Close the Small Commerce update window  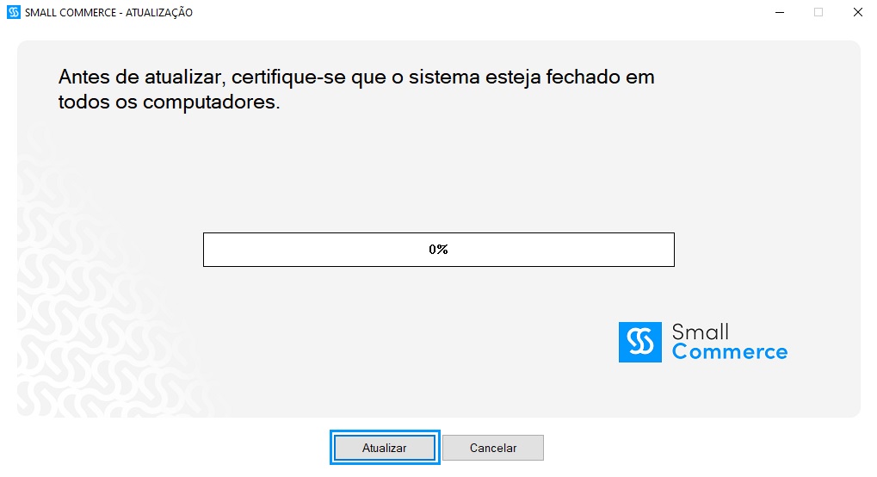[857, 13]
